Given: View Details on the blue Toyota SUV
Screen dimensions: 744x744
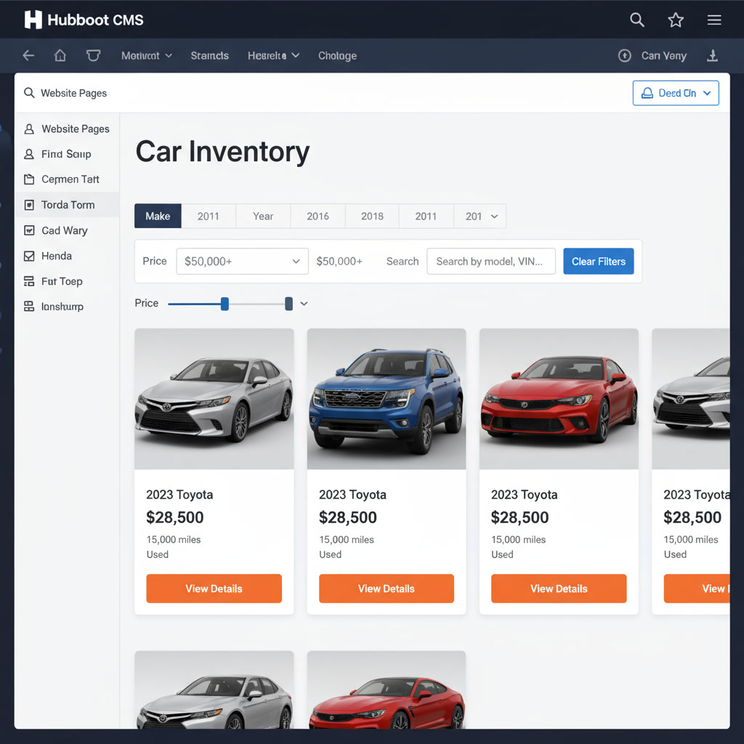Looking at the screenshot, I should pyautogui.click(x=386, y=589).
